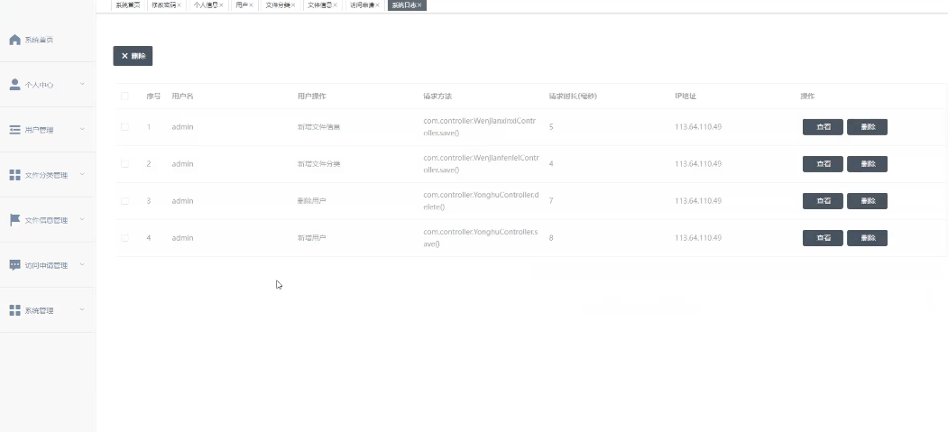Image resolution: width=948 pixels, height=432 pixels.
Task: Click the person icon for 个人中心
Action: point(14,85)
